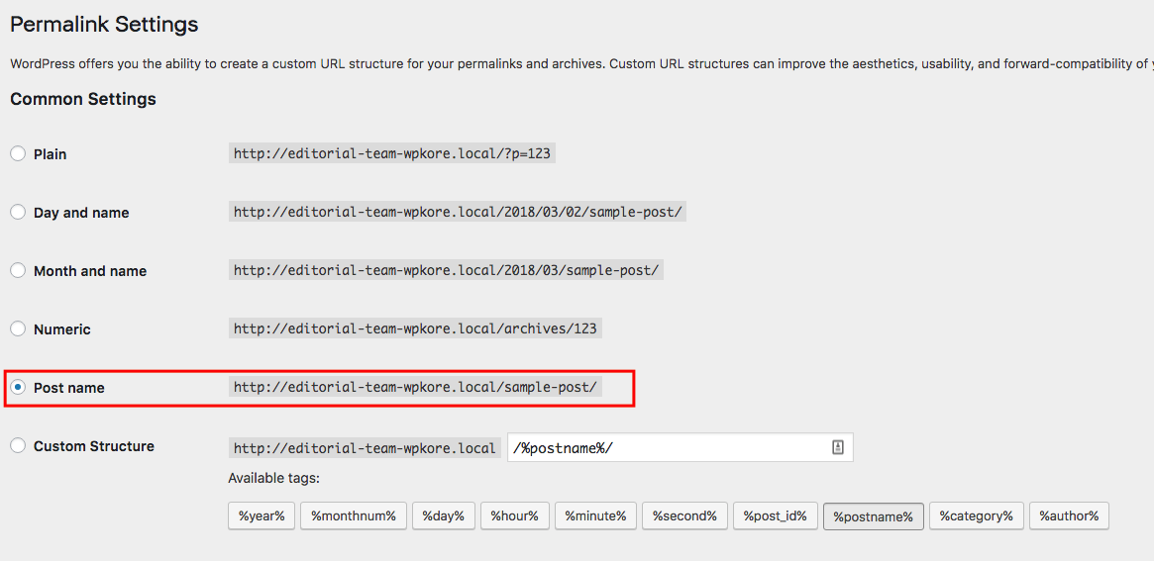Add the %category% tag
The image size is (1154, 561).
976,516
